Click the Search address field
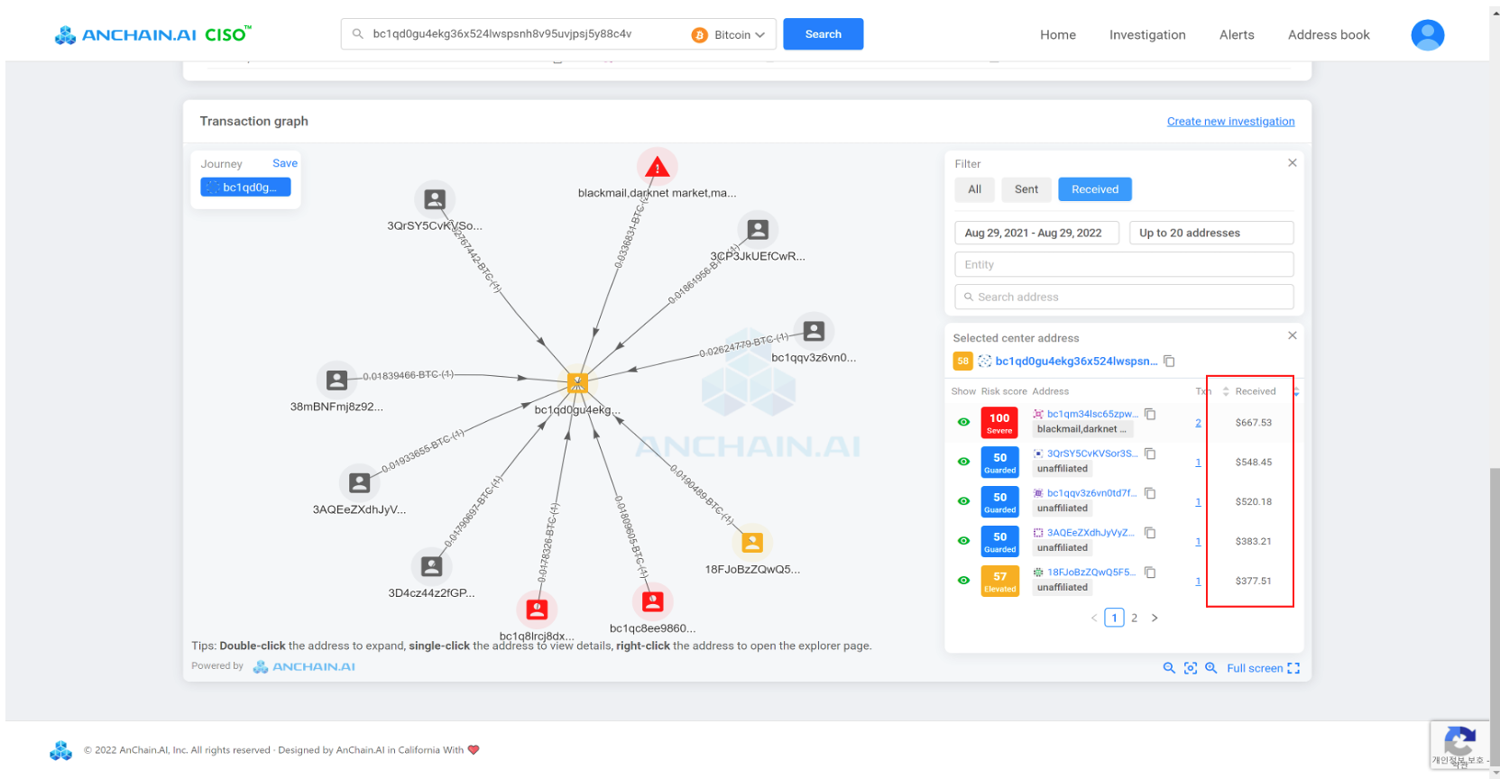The image size is (1500, 779). [x=1124, y=297]
